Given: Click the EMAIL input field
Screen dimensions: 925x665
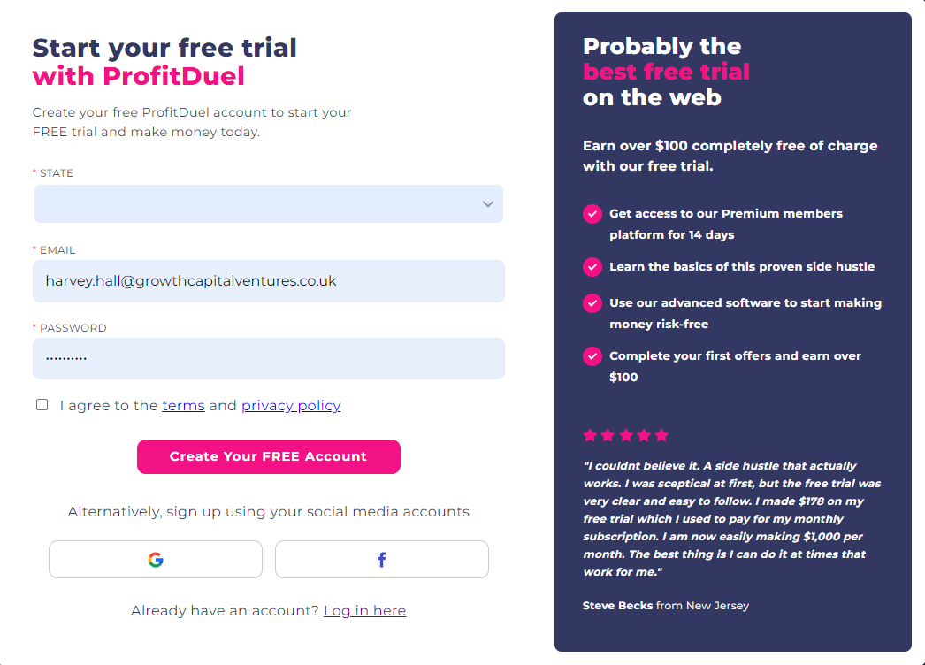Looking at the screenshot, I should click(269, 280).
